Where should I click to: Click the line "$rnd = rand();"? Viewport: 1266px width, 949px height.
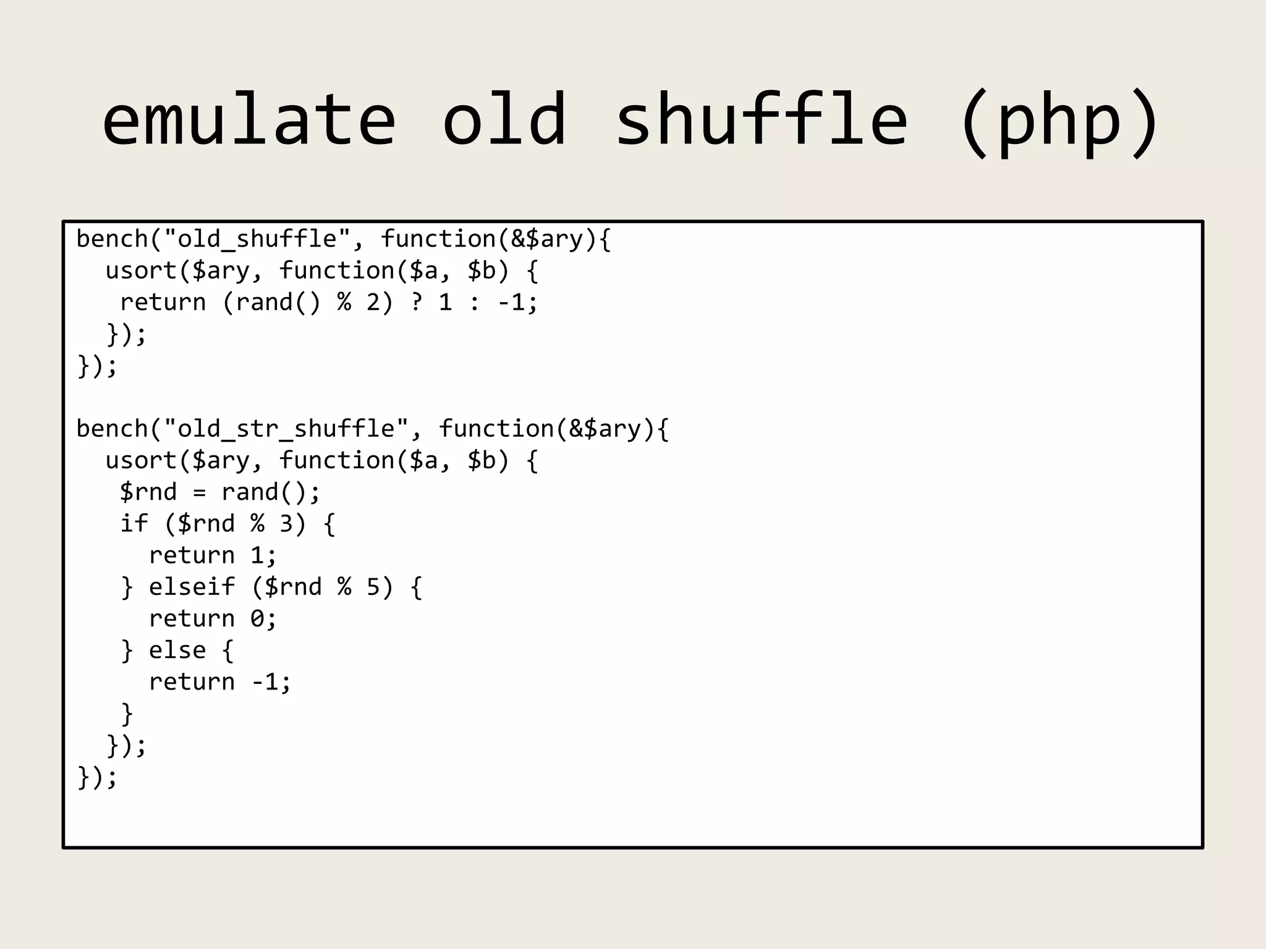tap(220, 493)
